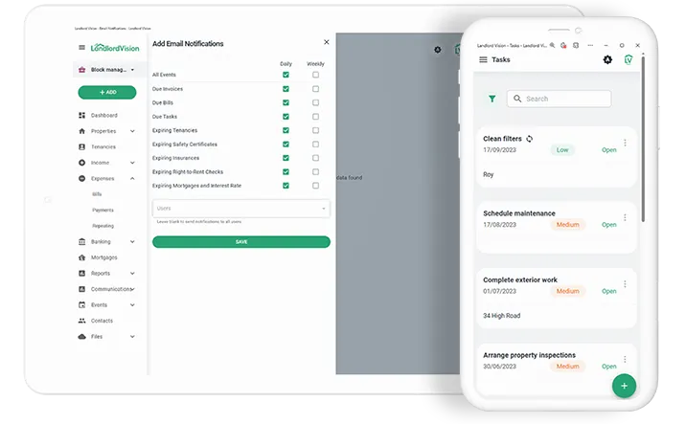Expand the Income submenu chevron

pyautogui.click(x=132, y=163)
